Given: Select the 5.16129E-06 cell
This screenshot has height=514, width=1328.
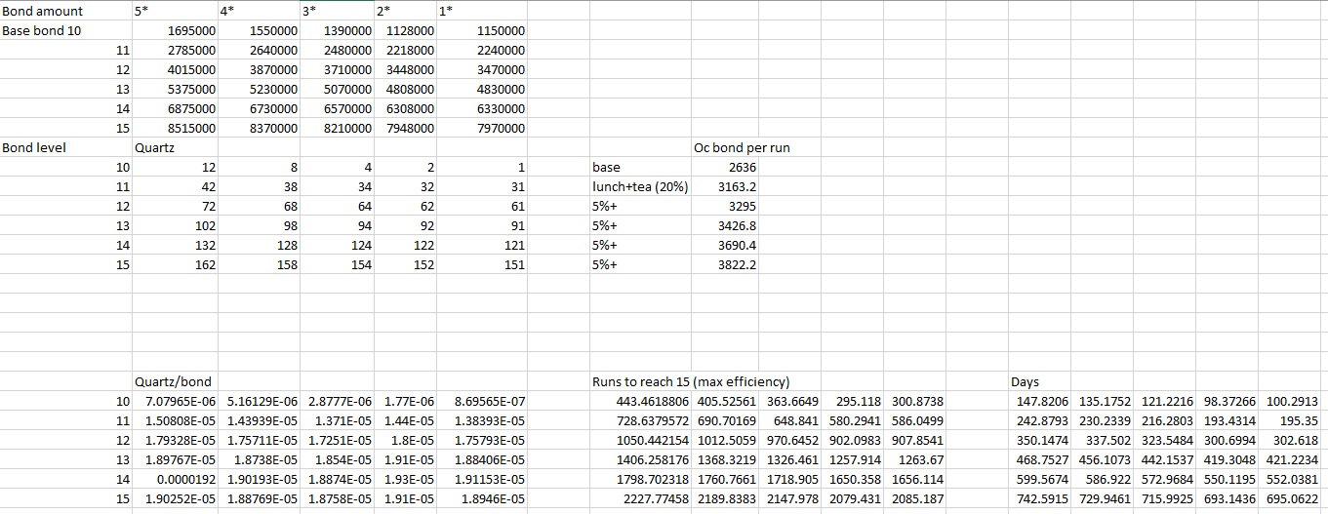Looking at the screenshot, I should pos(259,401).
